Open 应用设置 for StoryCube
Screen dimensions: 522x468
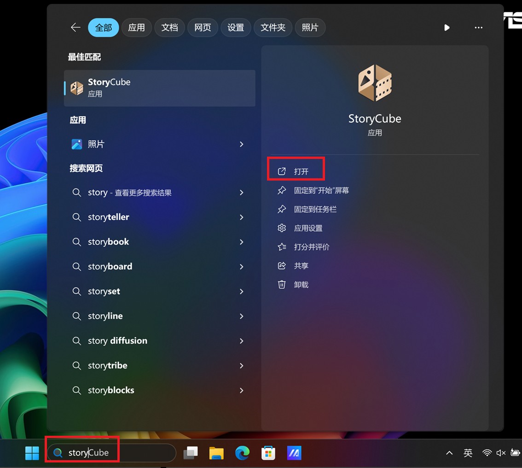(308, 228)
